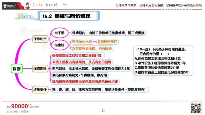This screenshot has width=205, height=115.
Task: Choose option D 给排水管道工程的最低保修期为5年
Action: click(162, 72)
